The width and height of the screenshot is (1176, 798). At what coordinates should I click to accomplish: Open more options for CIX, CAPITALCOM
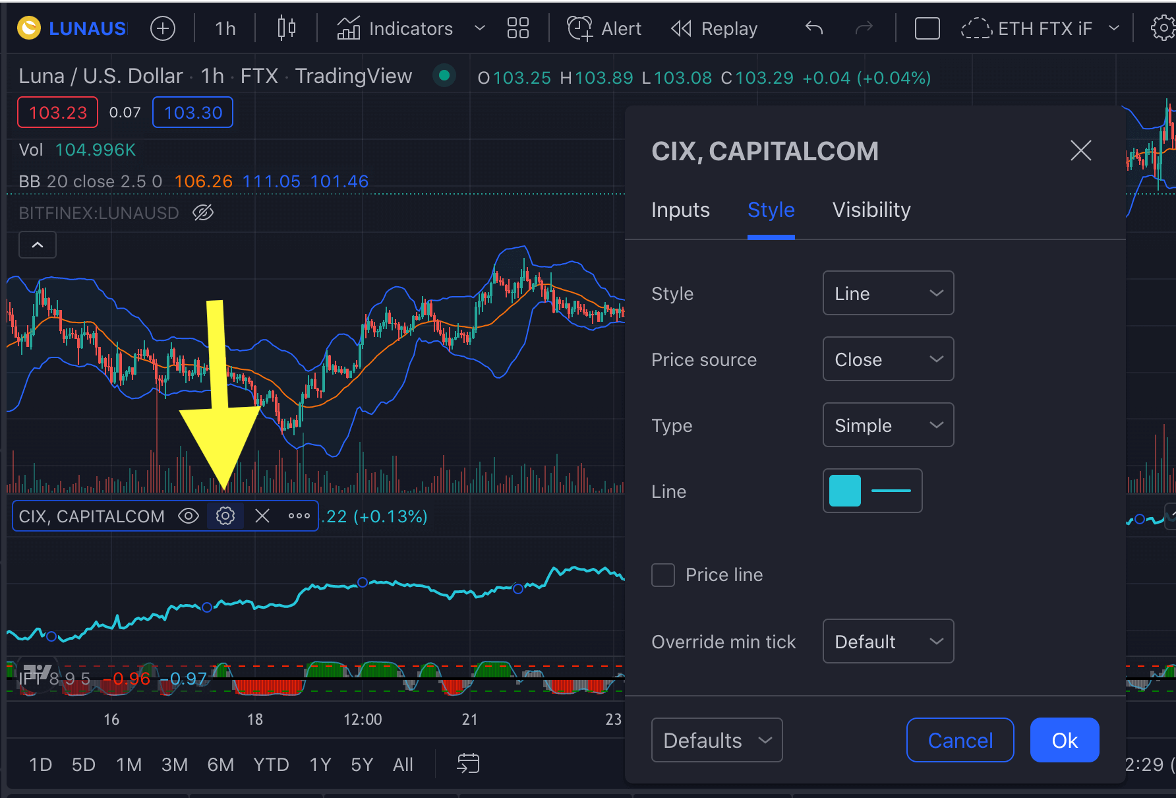299,516
